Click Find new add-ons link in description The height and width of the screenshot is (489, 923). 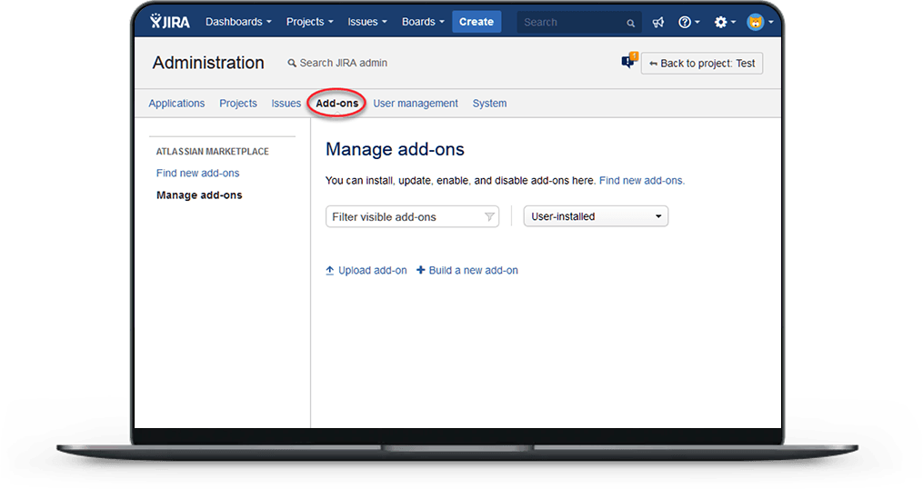[642, 181]
